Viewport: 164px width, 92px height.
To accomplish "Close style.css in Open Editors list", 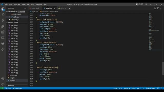I will [x=10, y=17].
